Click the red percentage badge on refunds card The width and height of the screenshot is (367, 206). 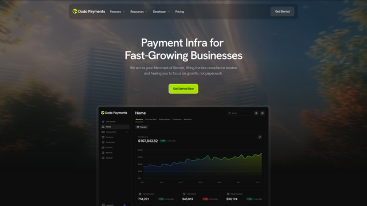pos(205,199)
